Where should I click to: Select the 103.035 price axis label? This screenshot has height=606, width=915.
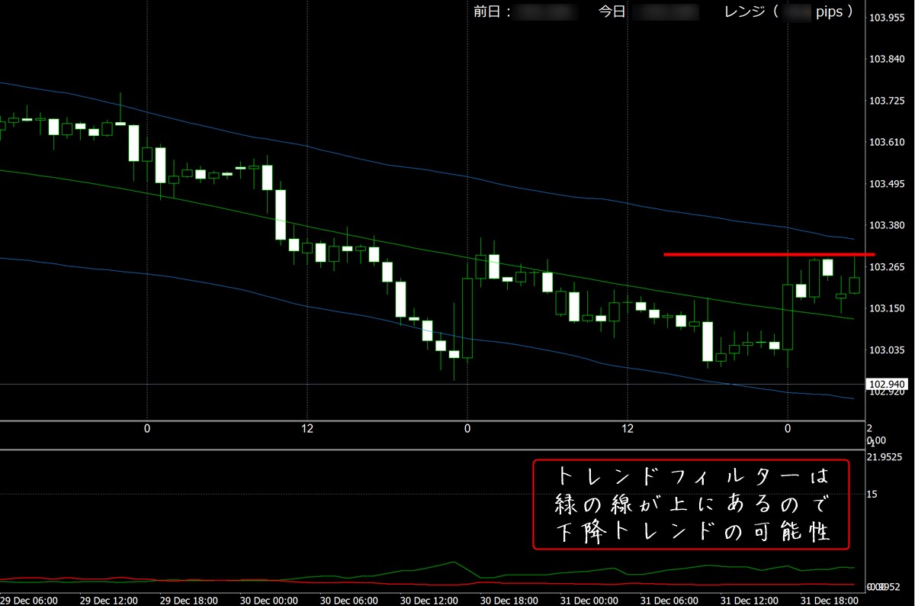(x=886, y=350)
